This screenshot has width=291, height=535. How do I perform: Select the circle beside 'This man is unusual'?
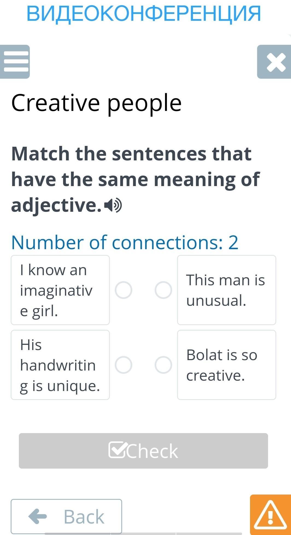tap(163, 290)
